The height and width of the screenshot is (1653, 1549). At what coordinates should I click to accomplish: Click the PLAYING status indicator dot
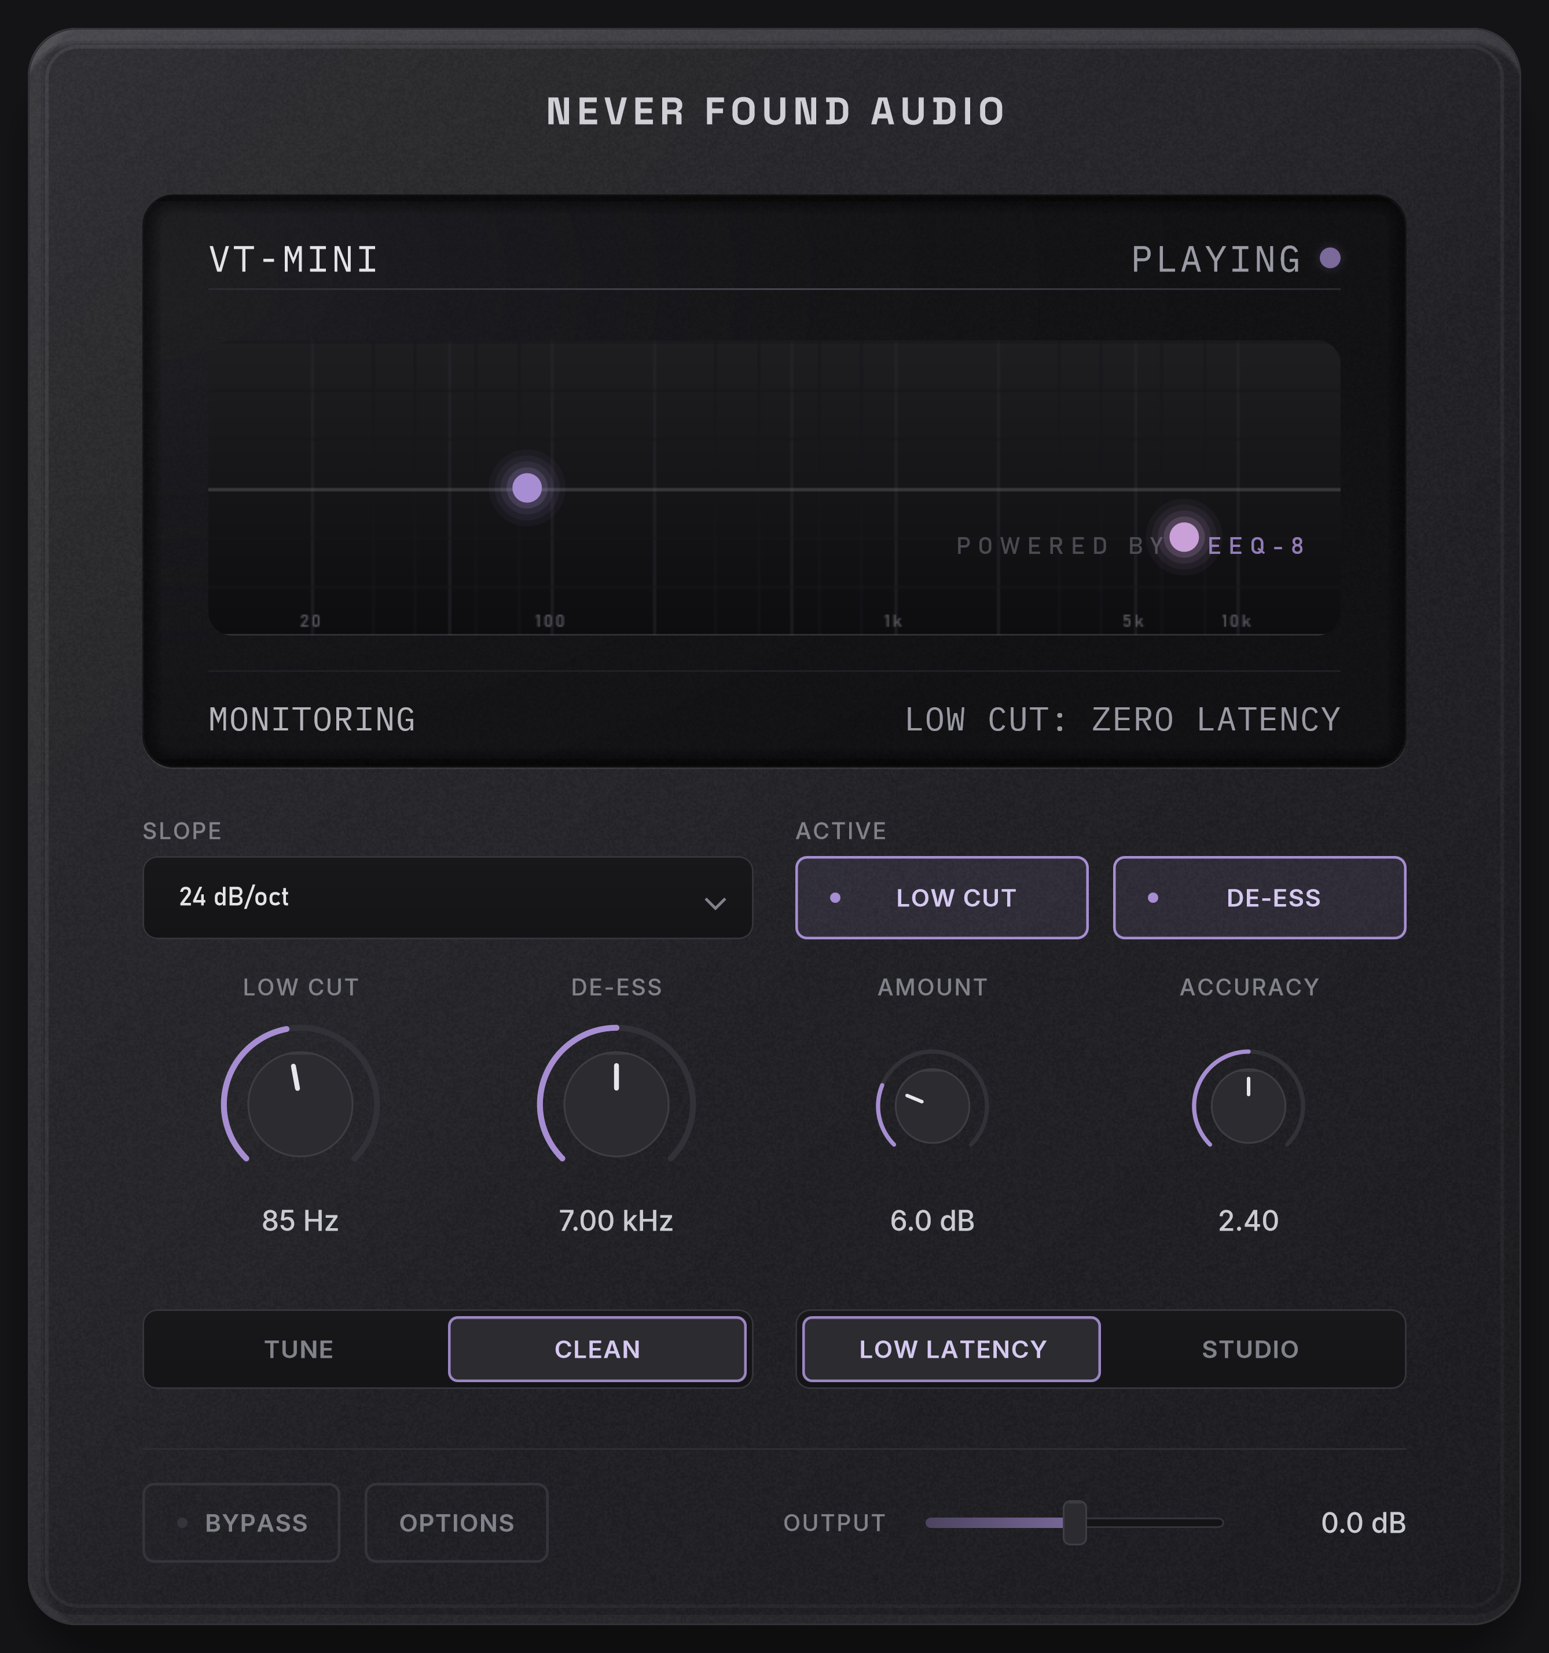1330,258
